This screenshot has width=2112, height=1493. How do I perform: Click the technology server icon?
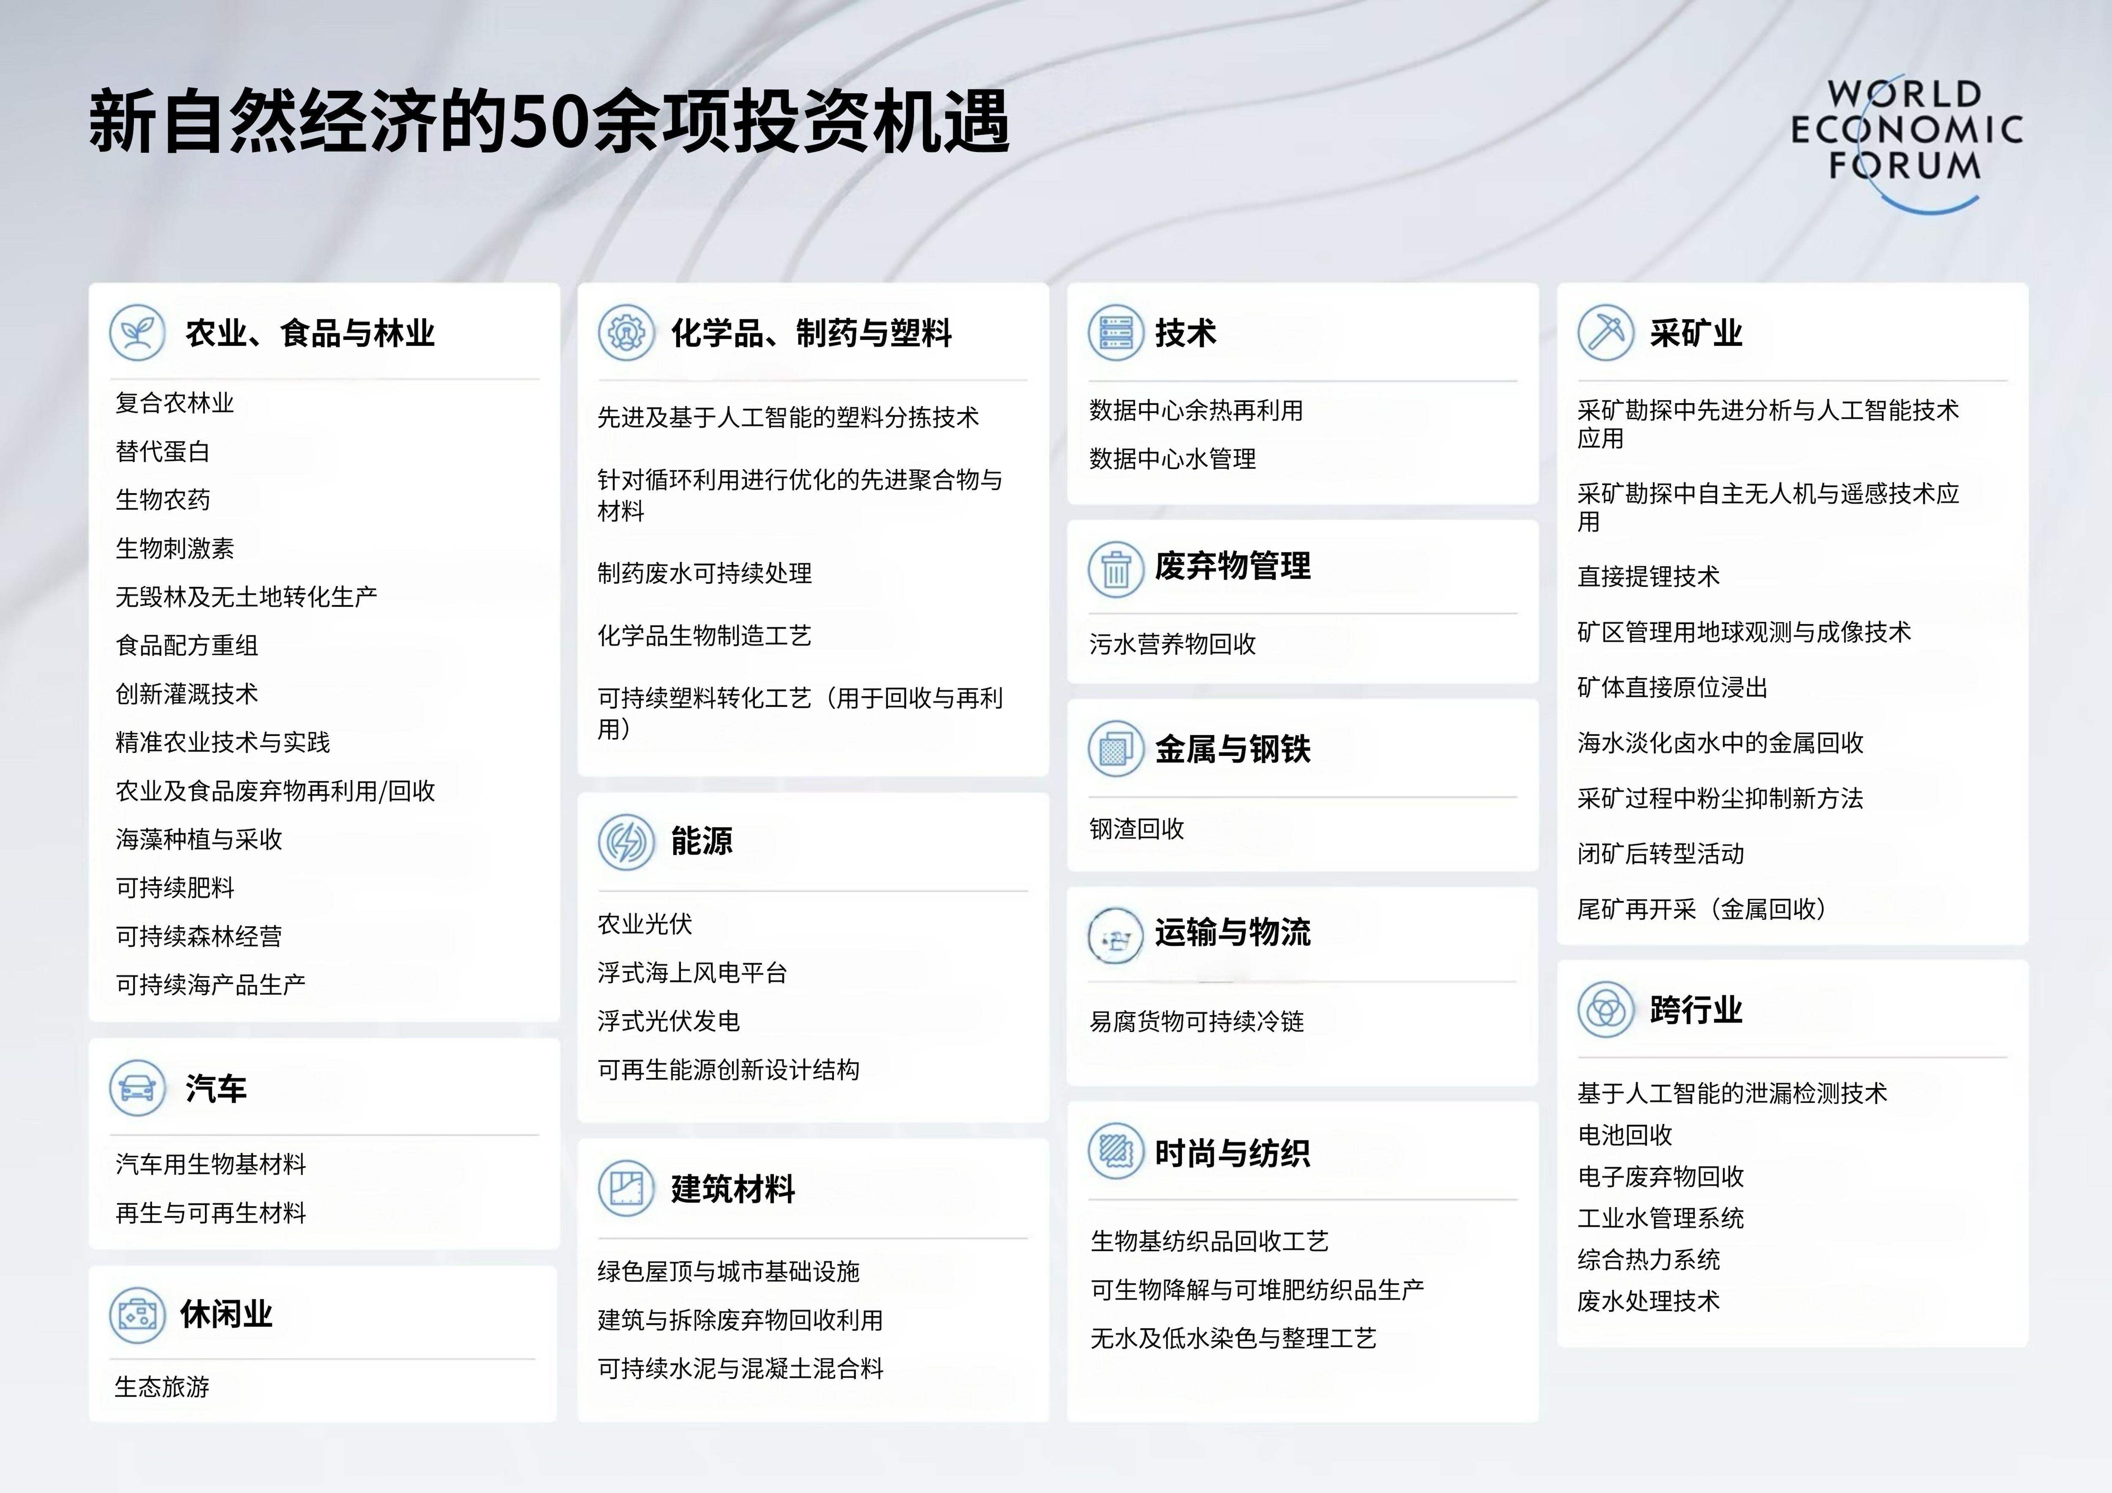pyautogui.click(x=1116, y=333)
